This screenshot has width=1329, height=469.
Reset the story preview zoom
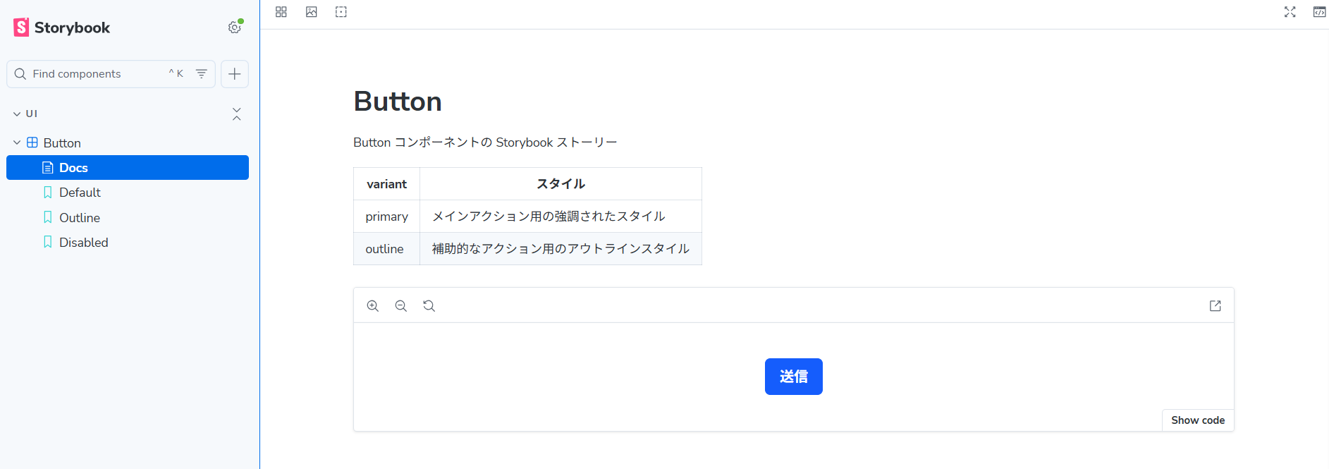point(429,305)
